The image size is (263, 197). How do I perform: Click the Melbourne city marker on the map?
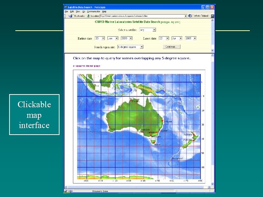tap(151, 135)
